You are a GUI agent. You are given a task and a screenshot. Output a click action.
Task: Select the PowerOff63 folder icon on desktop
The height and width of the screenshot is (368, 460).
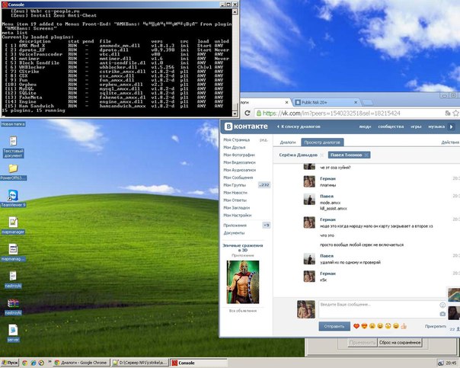(13, 168)
